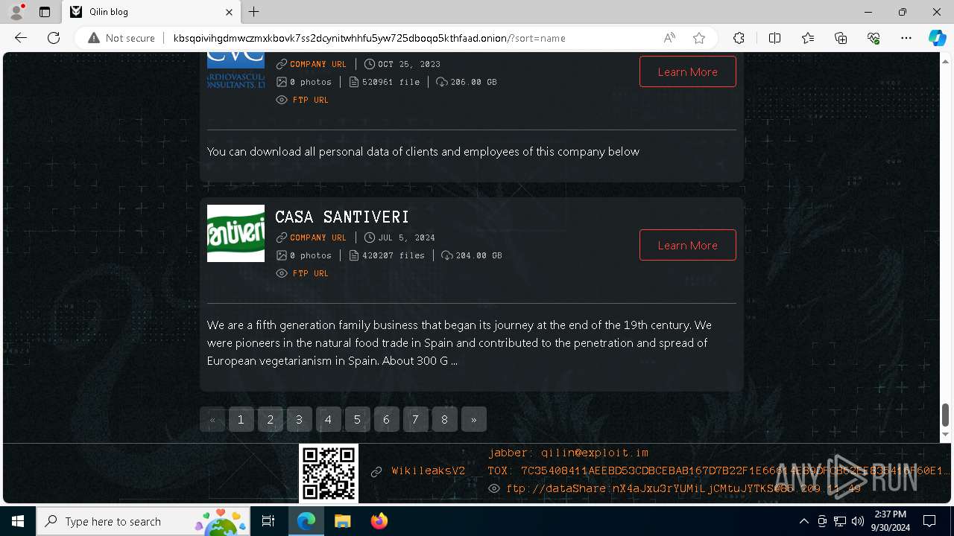This screenshot has width=954, height=536.
Task: Click the scrollbar down arrow
Action: click(x=945, y=435)
